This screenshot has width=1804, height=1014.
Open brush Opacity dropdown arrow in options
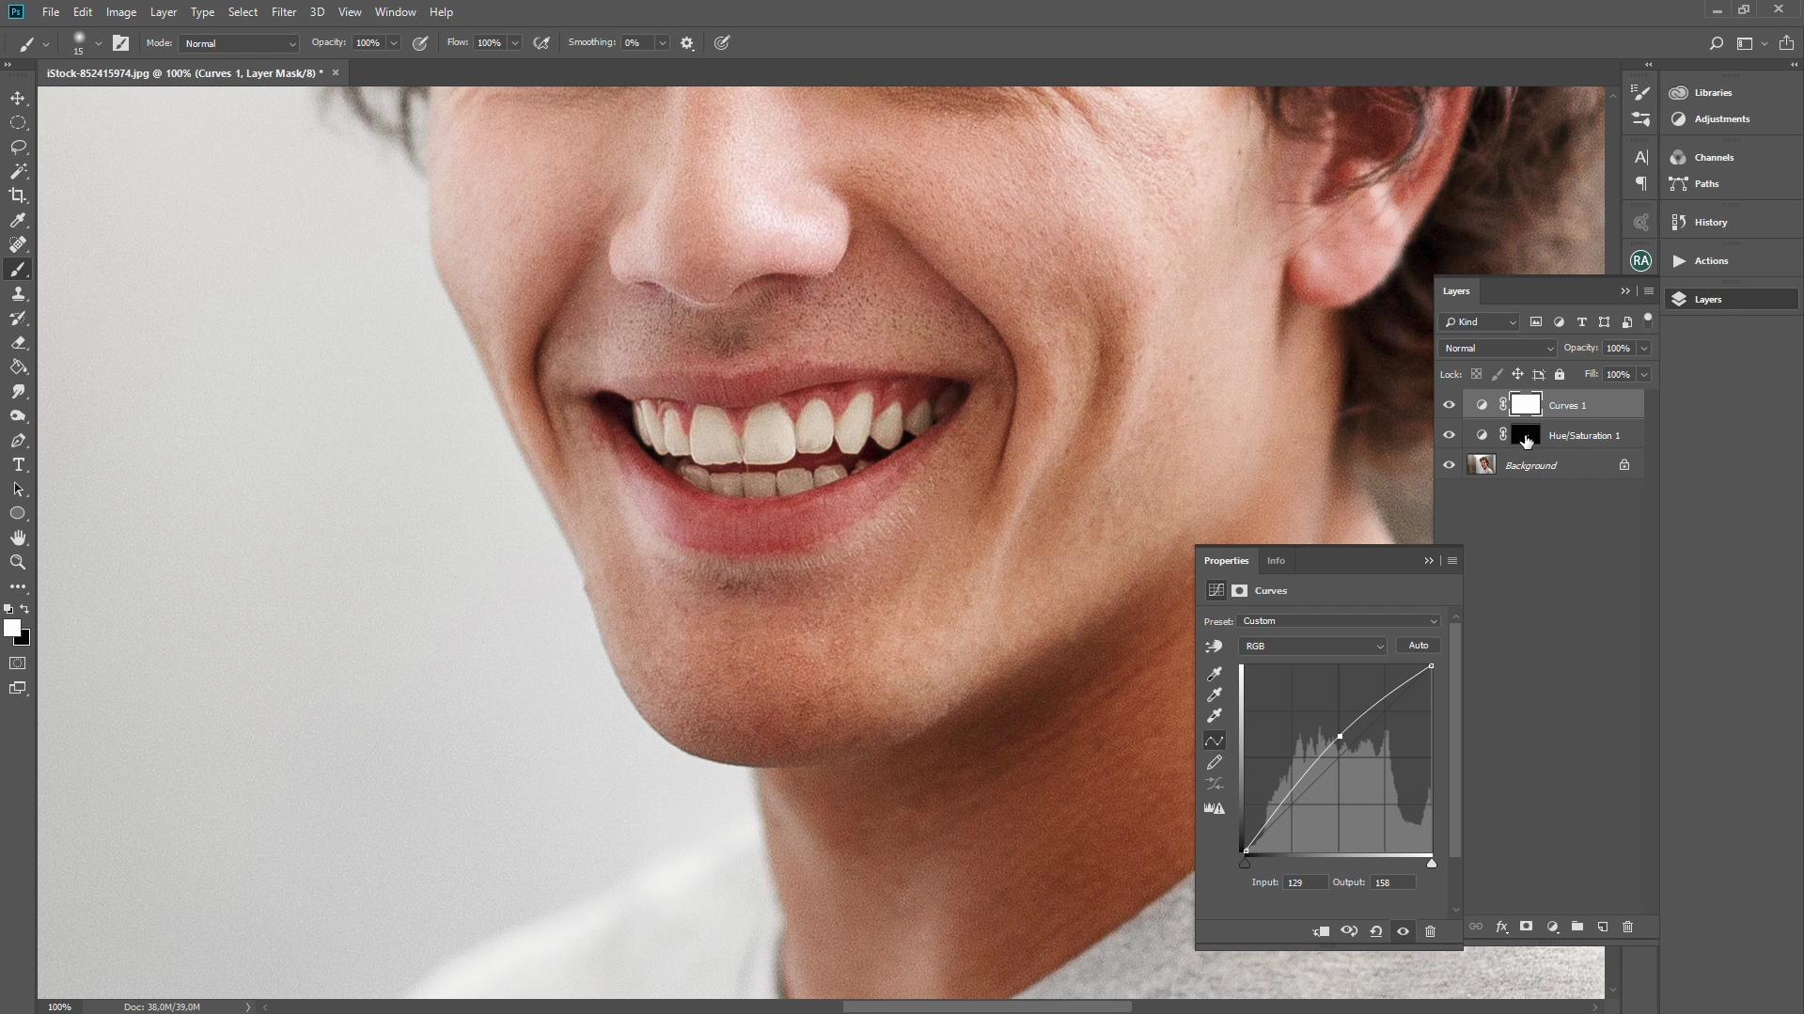tap(394, 43)
